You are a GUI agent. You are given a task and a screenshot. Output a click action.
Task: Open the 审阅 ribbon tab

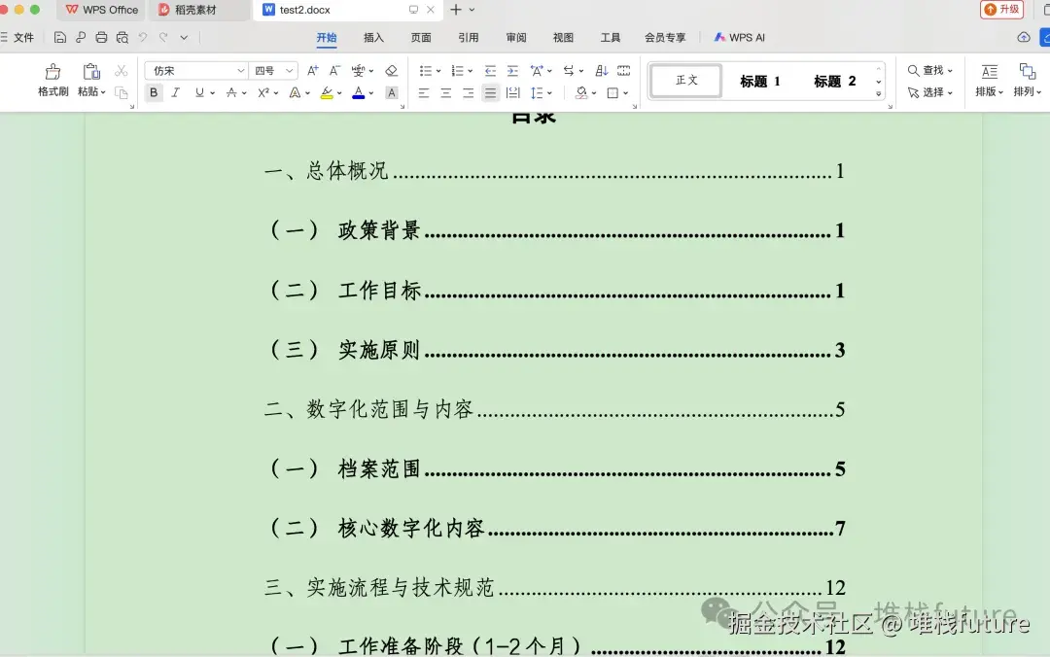(x=515, y=38)
